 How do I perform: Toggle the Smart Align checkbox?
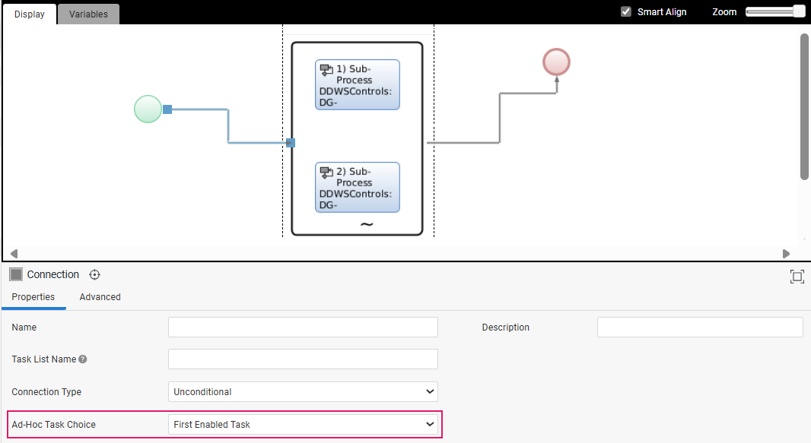(x=626, y=12)
